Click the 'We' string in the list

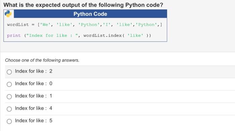(x=45, y=25)
